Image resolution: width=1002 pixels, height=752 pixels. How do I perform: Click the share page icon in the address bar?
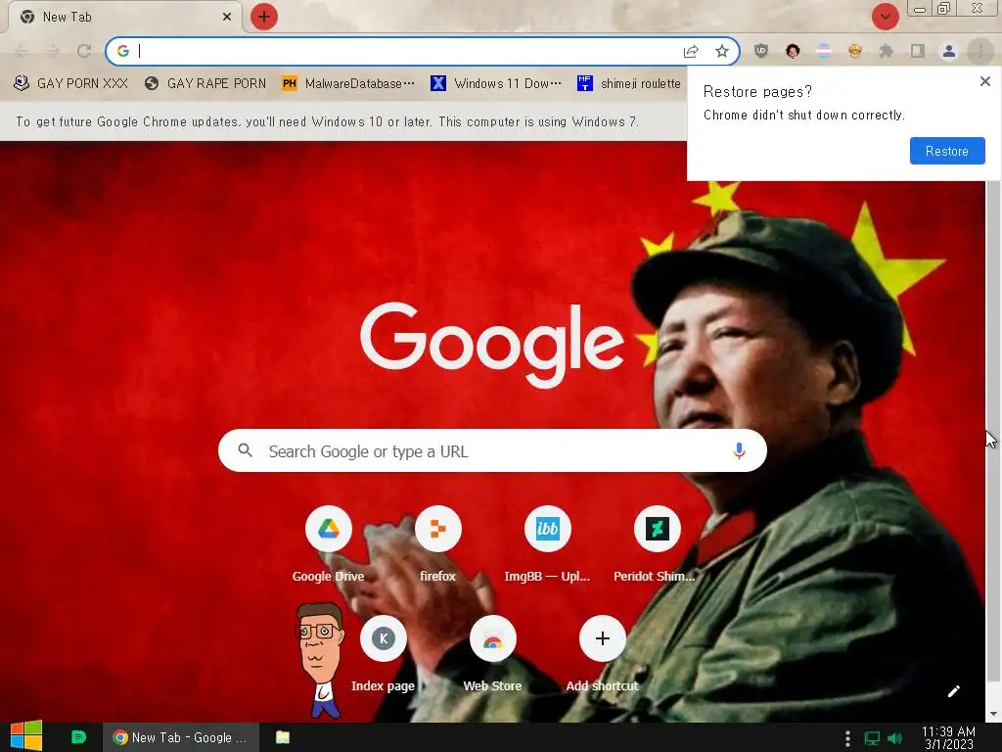pyautogui.click(x=691, y=51)
